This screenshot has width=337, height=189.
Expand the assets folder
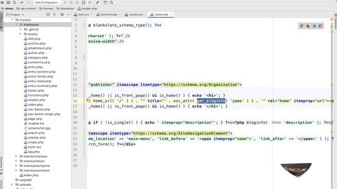pyautogui.click(x=21, y=34)
